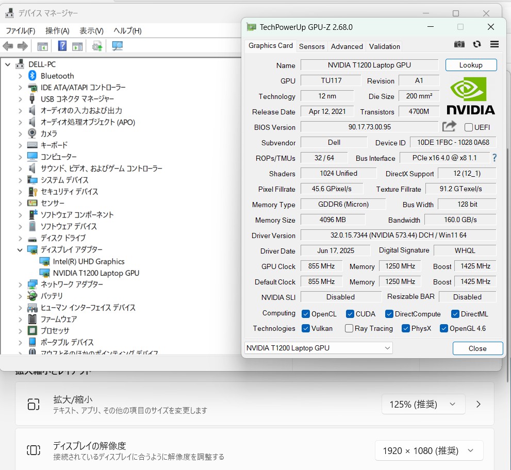The height and width of the screenshot is (470, 511).
Task: Click the security devices (セキュリティ デバイス) icon
Action: (32, 192)
